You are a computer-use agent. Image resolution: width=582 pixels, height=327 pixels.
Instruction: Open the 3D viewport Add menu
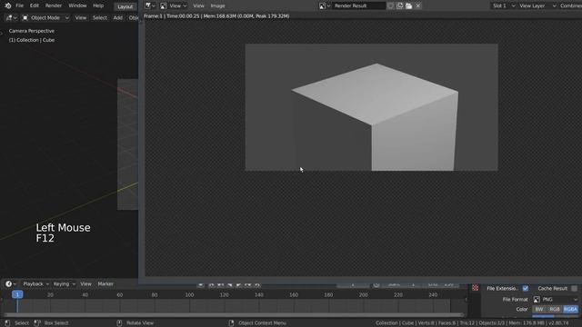117,18
